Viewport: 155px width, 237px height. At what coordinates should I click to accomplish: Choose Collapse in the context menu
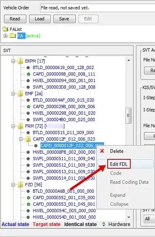click(x=119, y=204)
